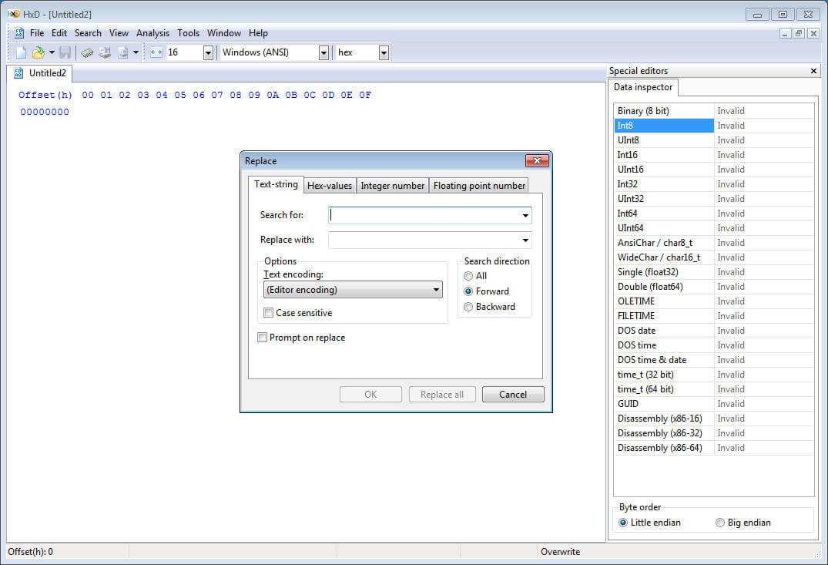Check the Prompt on replace option

tap(262, 338)
